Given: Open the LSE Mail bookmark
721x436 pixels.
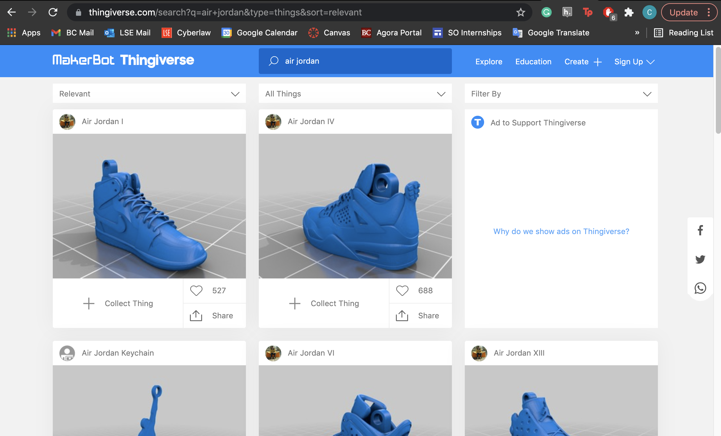Looking at the screenshot, I should point(127,32).
